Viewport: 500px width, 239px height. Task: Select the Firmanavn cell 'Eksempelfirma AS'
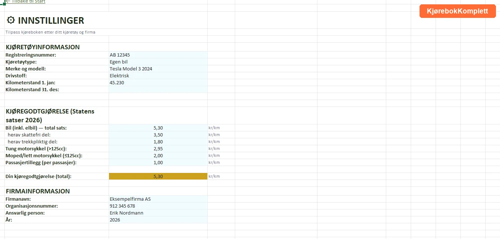[x=158, y=199]
